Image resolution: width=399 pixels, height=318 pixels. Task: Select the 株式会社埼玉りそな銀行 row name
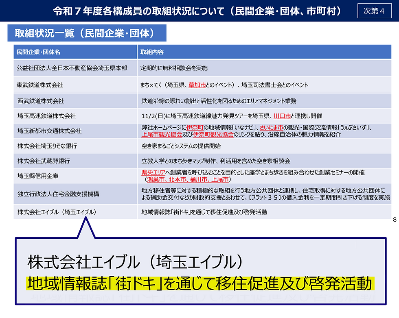47,146
